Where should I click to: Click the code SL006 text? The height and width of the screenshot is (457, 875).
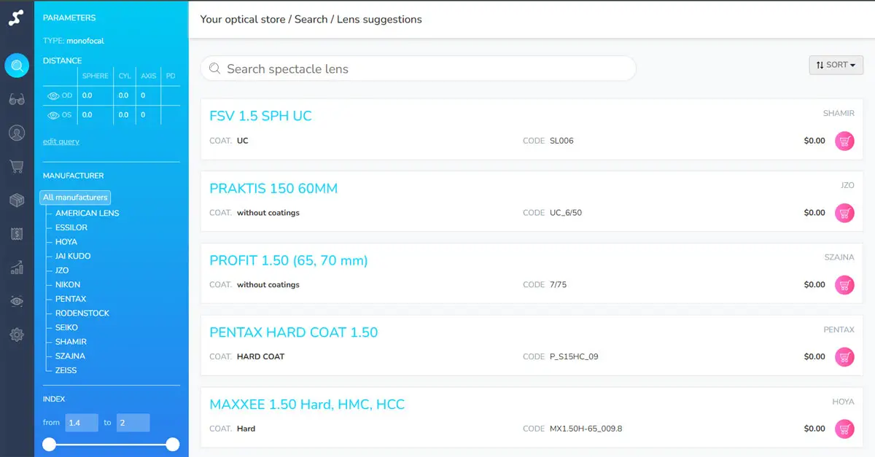pyautogui.click(x=561, y=141)
